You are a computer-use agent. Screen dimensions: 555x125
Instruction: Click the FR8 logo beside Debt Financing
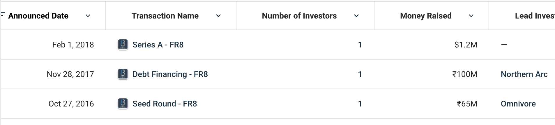123,74
